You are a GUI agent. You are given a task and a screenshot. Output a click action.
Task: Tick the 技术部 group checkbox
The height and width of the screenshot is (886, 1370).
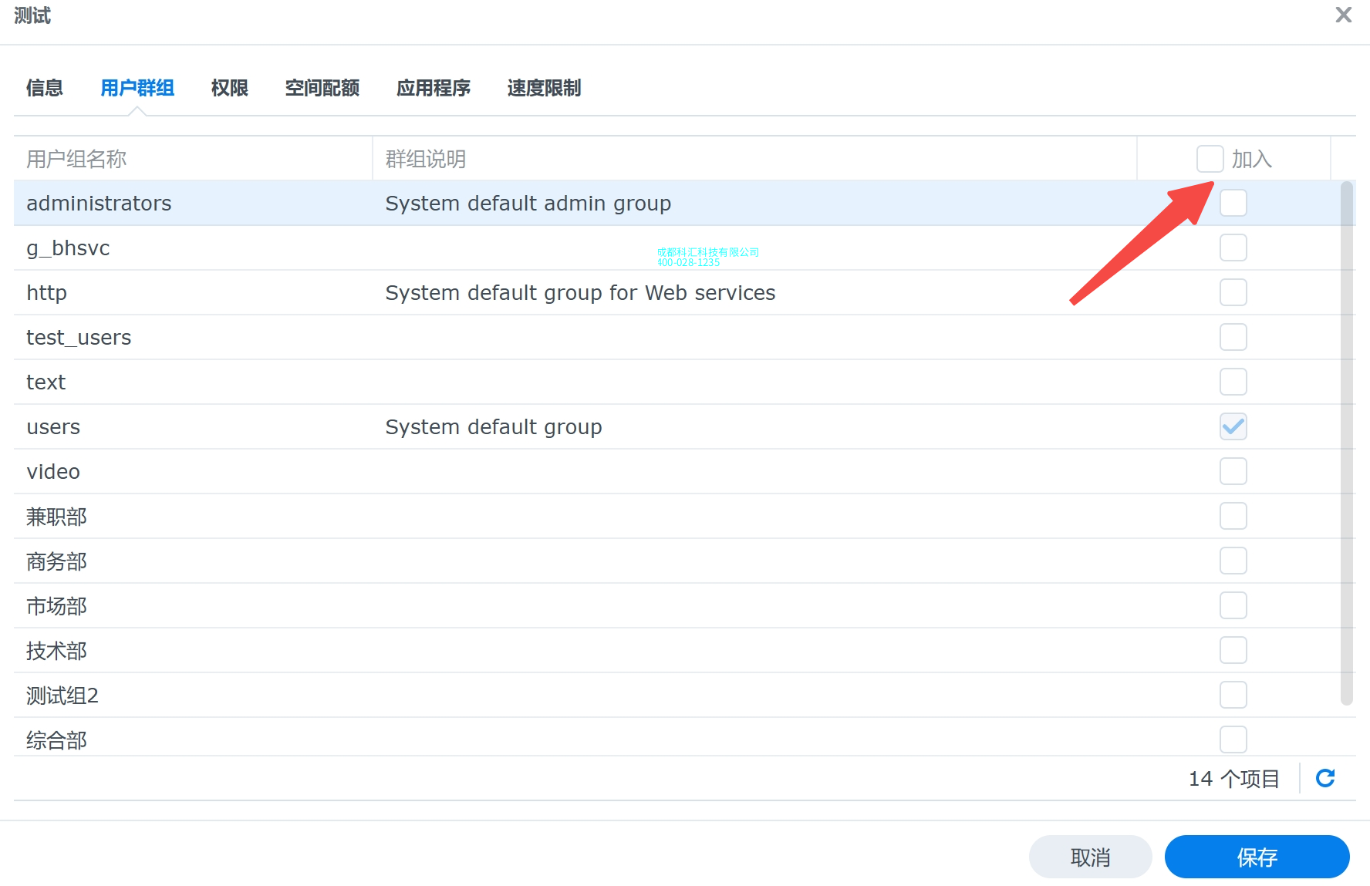1233,650
